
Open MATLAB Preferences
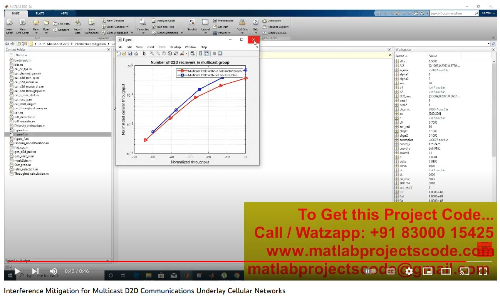223,21
